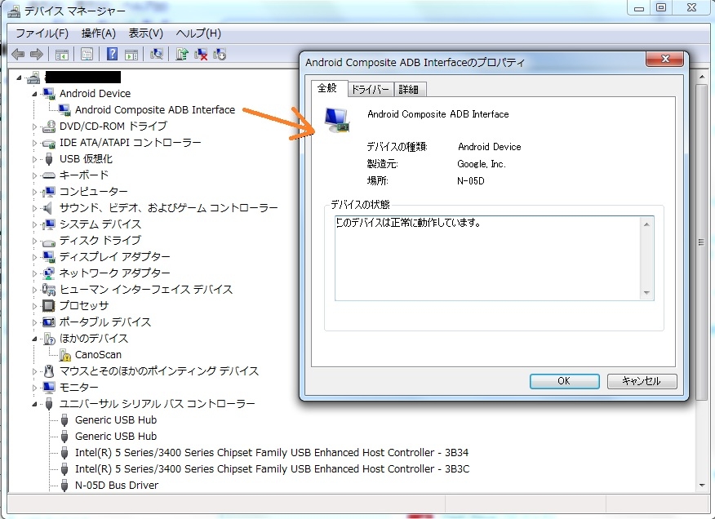Click the Update driver software icon
Image resolution: width=715 pixels, height=519 pixels.
(181, 55)
